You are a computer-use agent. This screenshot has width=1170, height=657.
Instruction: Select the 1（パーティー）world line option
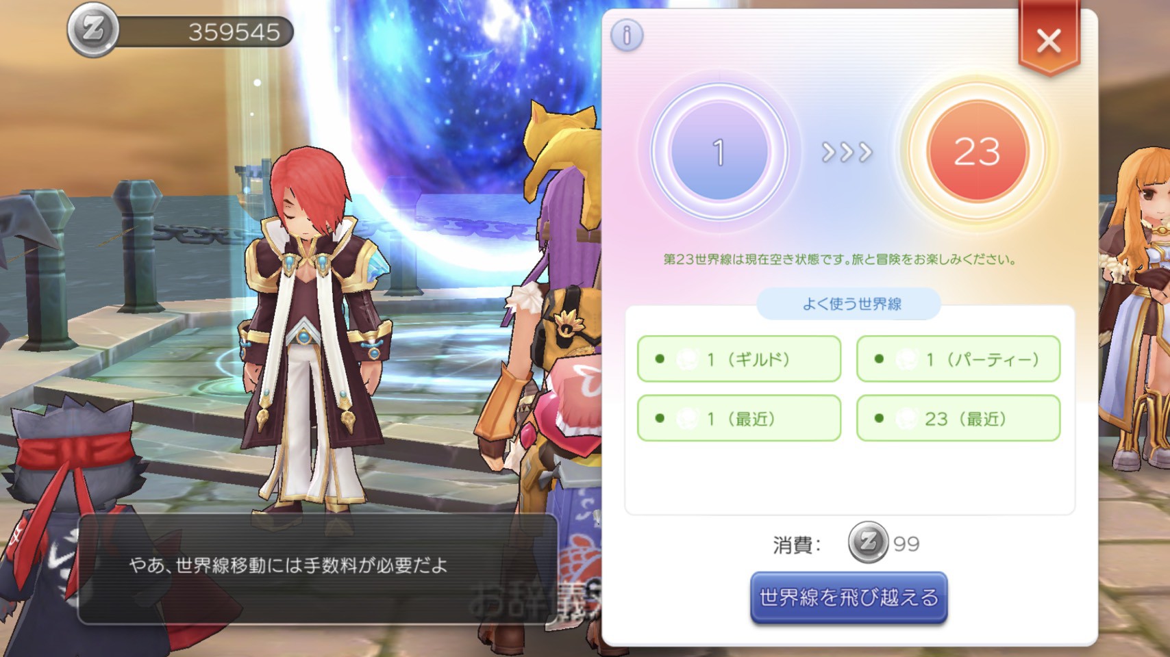(x=958, y=359)
